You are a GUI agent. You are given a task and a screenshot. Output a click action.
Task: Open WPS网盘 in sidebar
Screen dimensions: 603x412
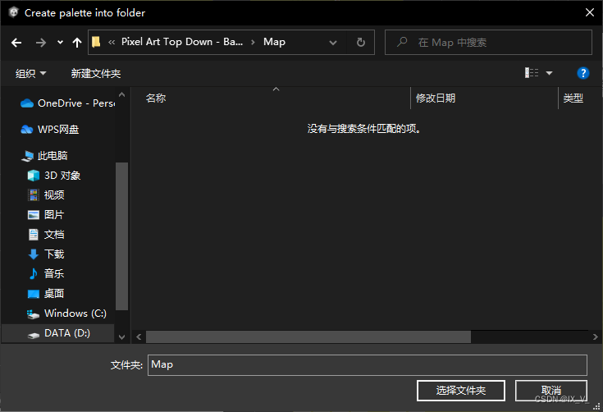[x=57, y=129]
